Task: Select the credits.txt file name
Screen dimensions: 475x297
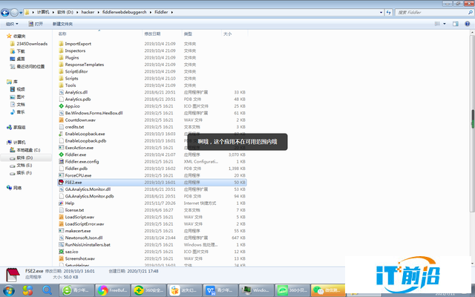Action: [74, 127]
